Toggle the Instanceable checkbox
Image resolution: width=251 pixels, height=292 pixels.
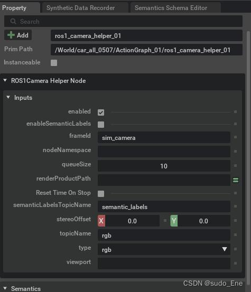(x=54, y=62)
